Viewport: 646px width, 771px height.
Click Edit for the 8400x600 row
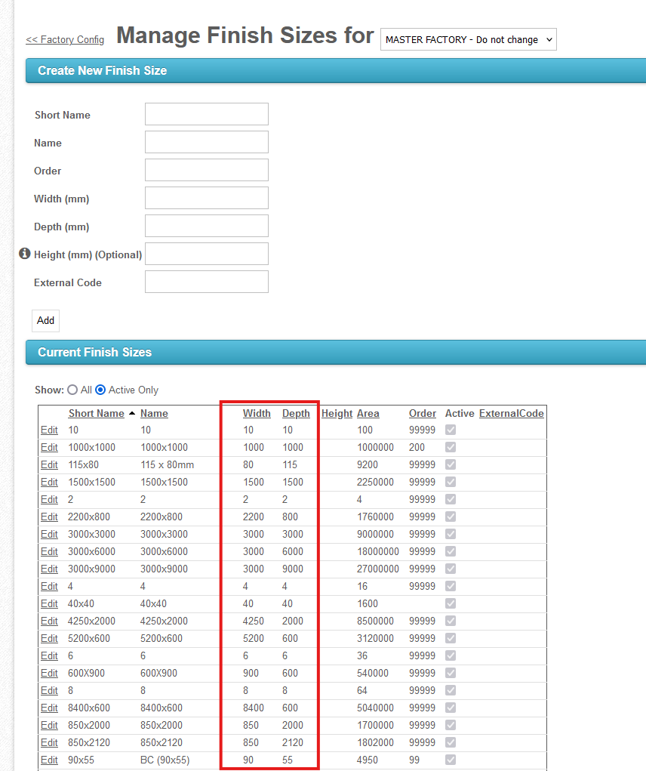(49, 708)
